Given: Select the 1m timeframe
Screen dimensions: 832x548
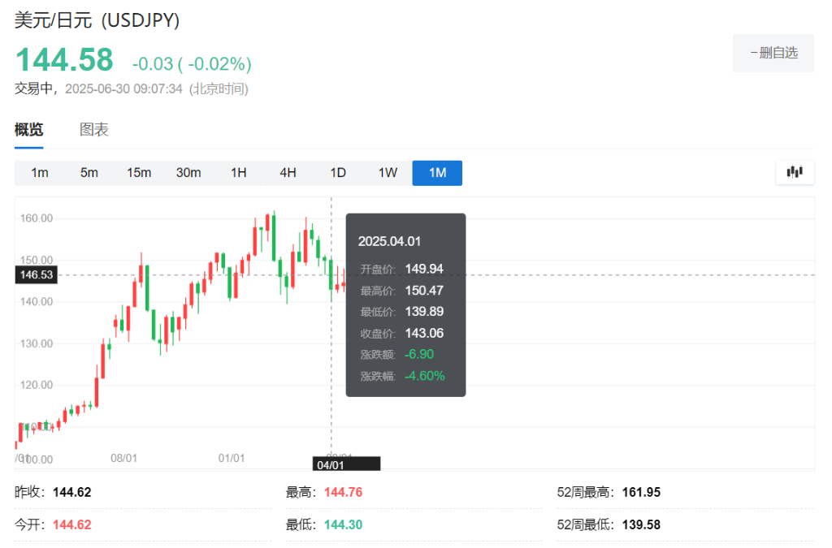Looking at the screenshot, I should (40, 173).
